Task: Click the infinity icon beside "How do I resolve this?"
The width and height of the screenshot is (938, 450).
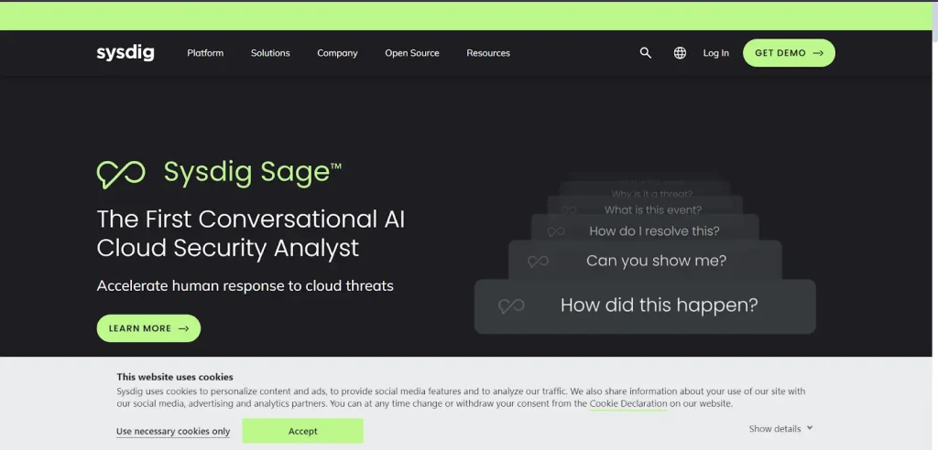Action: click(556, 231)
